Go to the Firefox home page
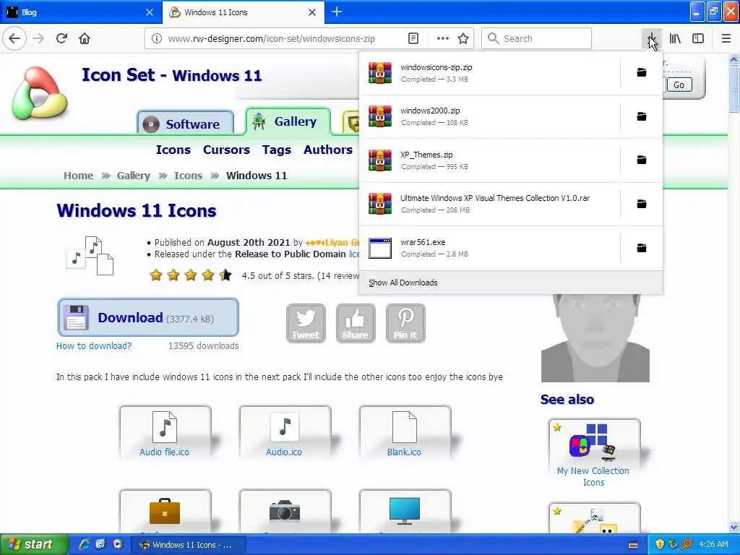The image size is (740, 555). pyautogui.click(x=85, y=39)
